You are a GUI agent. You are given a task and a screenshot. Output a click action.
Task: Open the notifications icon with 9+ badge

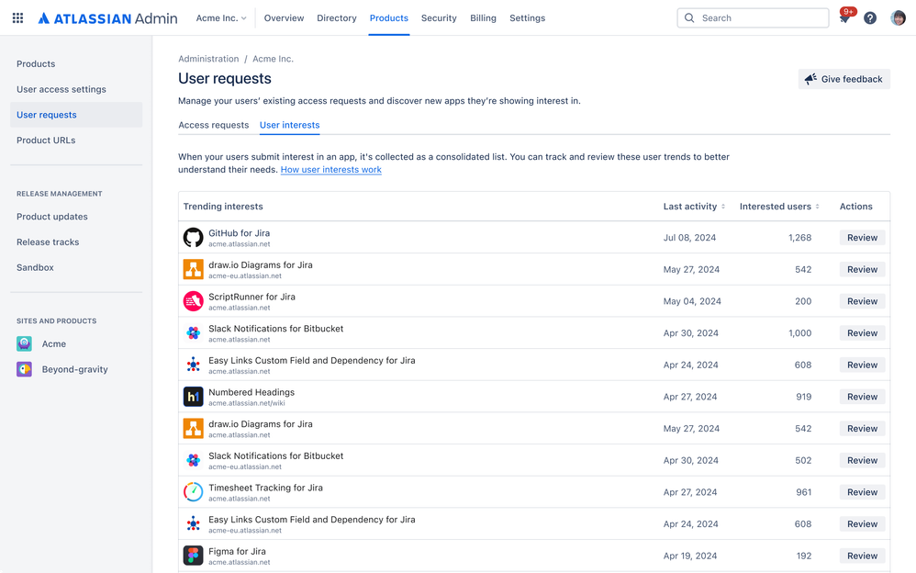click(844, 17)
